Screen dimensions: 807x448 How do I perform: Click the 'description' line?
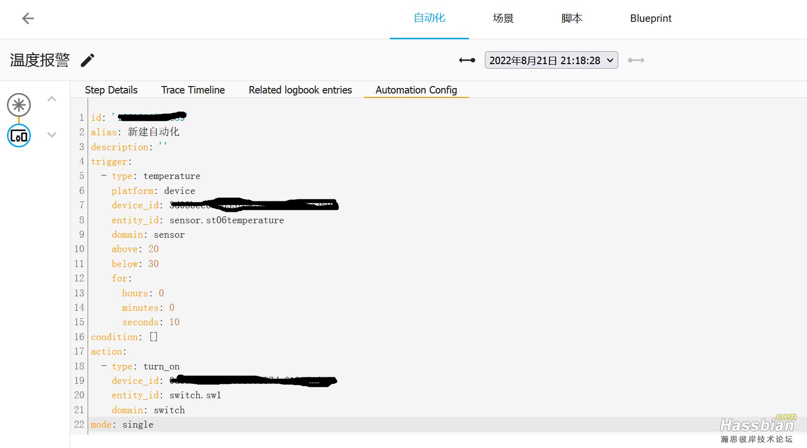(x=129, y=147)
